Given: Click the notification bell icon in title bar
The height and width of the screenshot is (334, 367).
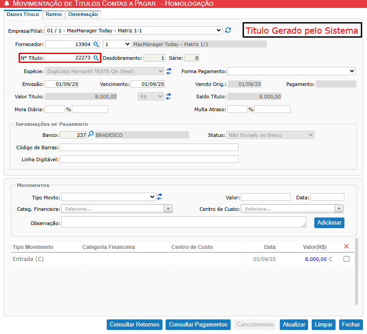Looking at the screenshot, I should (x=6, y=4).
